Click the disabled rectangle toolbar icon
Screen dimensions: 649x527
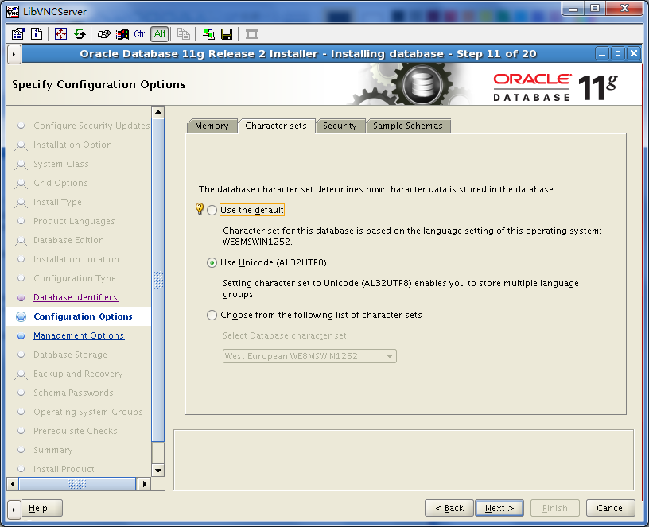point(251,34)
